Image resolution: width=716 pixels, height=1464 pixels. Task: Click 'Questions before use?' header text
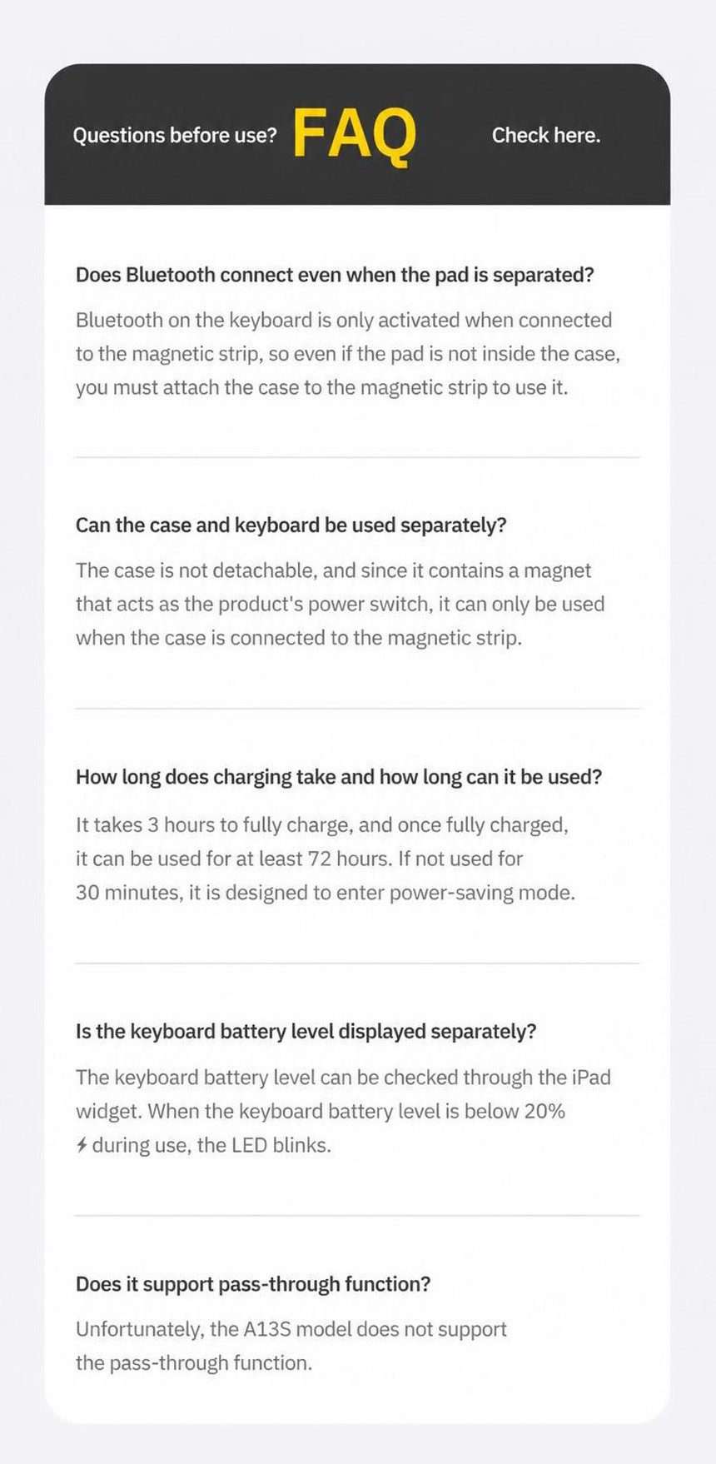[175, 135]
